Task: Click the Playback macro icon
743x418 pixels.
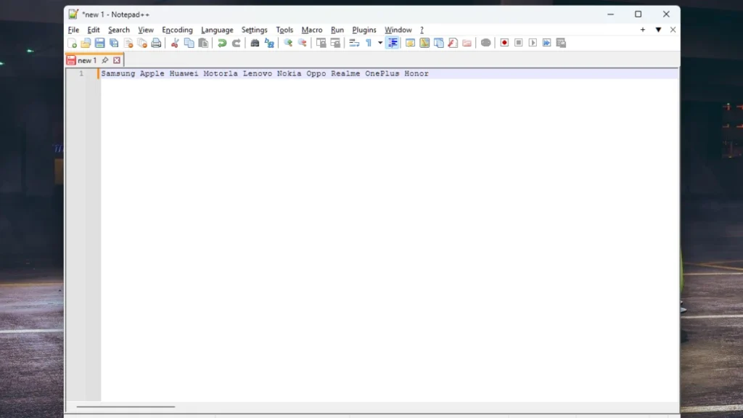Action: [x=533, y=43]
